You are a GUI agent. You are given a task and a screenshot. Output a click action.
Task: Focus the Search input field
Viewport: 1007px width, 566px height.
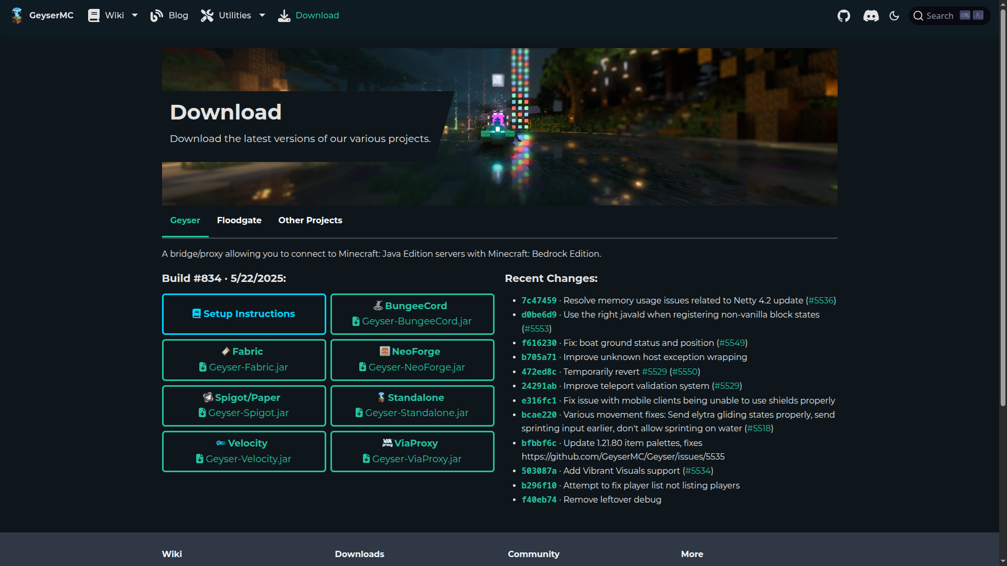pyautogui.click(x=949, y=16)
